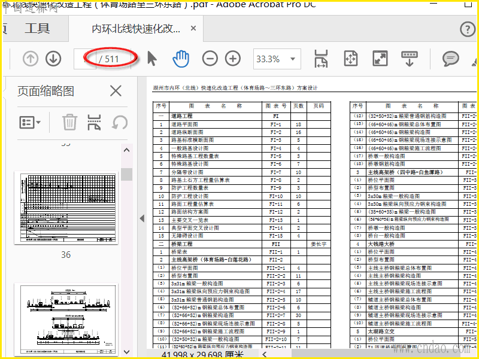This screenshot has width=479, height=359.
Task: Close the 内环北线快速化改... document tab
Action: tap(193, 28)
